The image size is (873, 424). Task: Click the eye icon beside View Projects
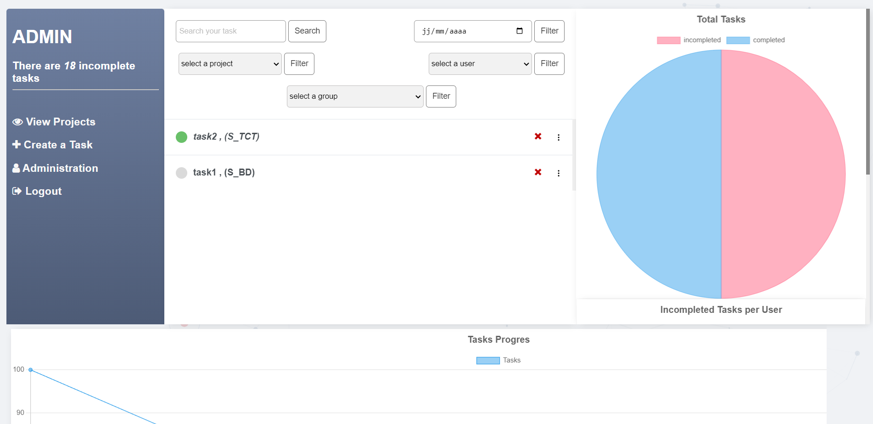tap(17, 122)
